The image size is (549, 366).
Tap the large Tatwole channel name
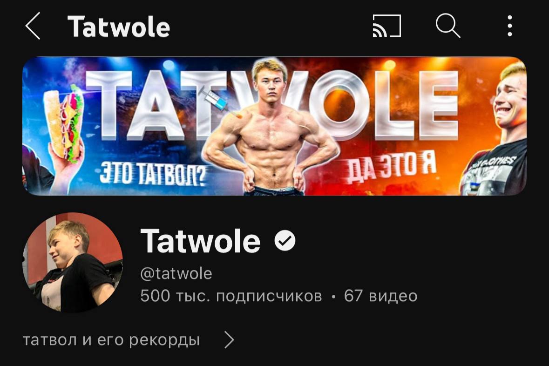[x=200, y=241]
